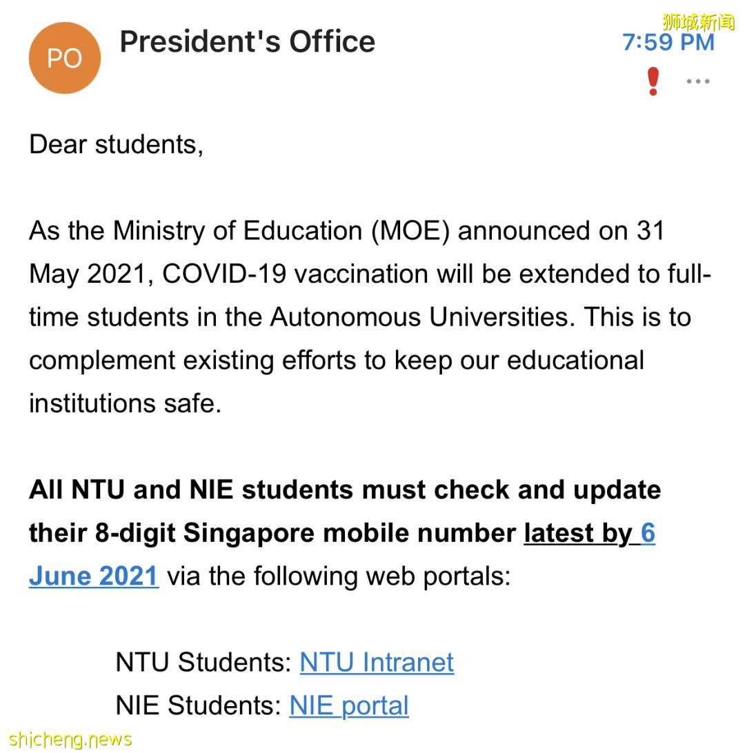
Task: Open the NIE portal link
Action: 348,705
